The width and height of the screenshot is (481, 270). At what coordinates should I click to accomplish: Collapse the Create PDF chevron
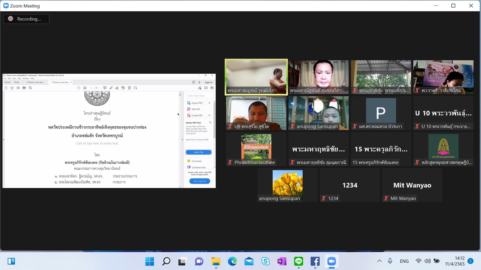pyautogui.click(x=209, y=115)
